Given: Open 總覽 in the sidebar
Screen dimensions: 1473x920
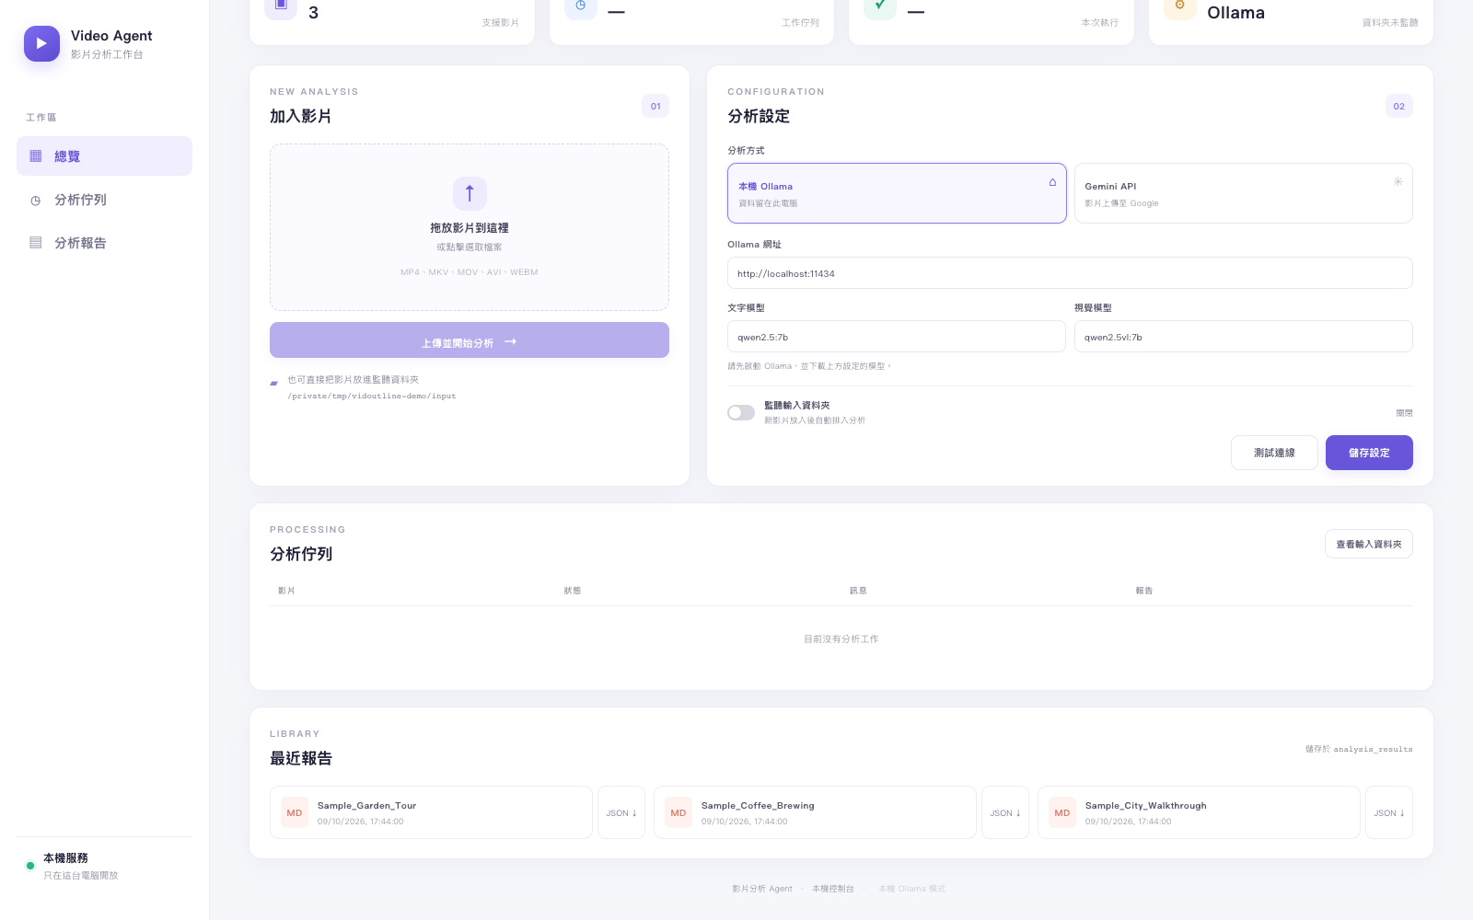Looking at the screenshot, I should (x=104, y=156).
